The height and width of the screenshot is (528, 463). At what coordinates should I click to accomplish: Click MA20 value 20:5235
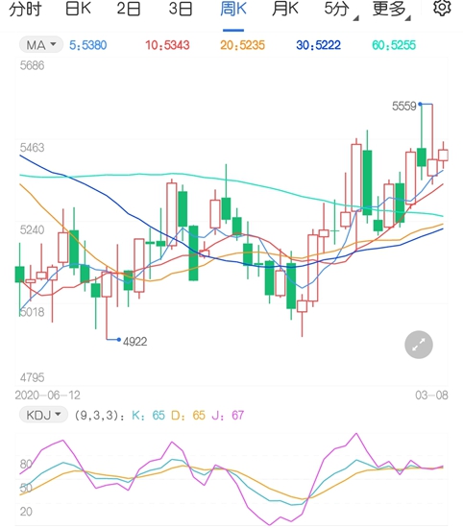243,45
